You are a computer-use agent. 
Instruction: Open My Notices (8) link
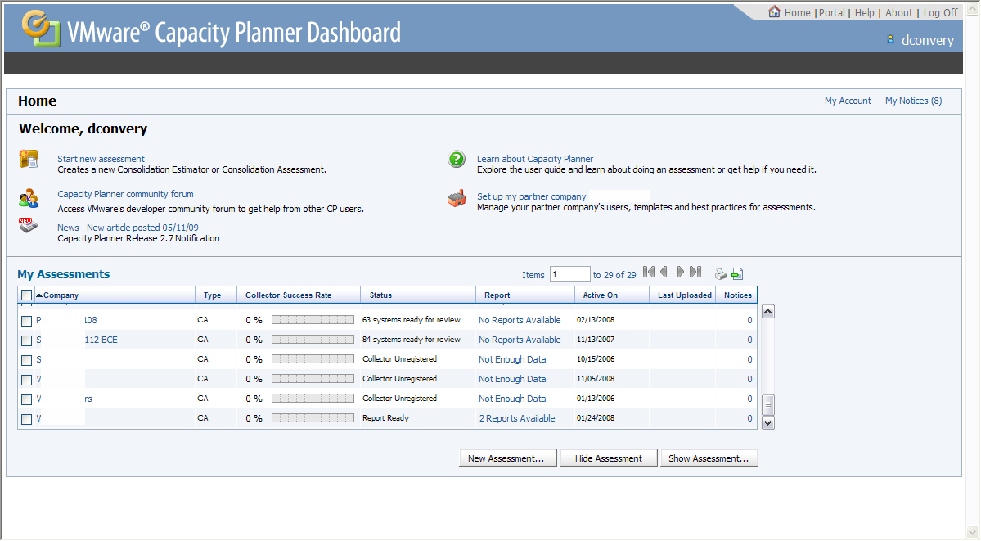pos(913,101)
